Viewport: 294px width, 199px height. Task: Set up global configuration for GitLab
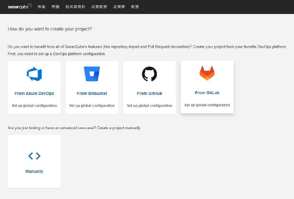pyautogui.click(x=207, y=105)
